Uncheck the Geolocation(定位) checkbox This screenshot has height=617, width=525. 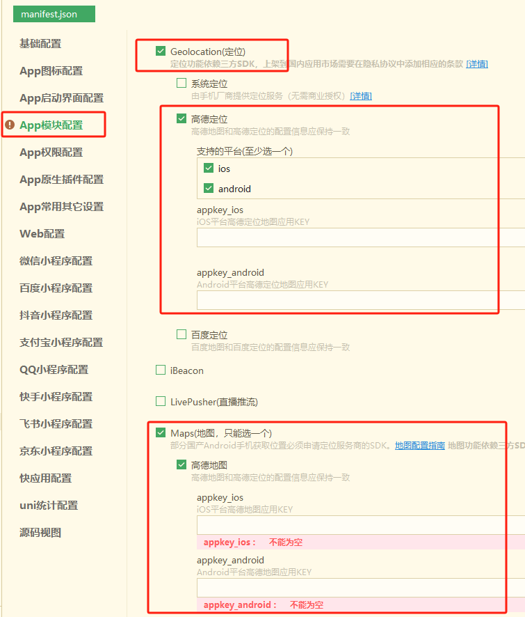pos(161,51)
